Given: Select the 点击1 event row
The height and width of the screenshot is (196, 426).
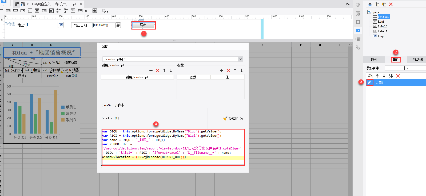Looking at the screenshot, I should click(396, 82).
